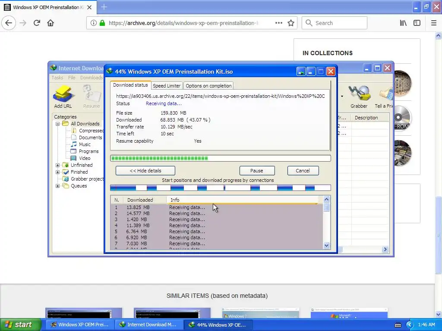This screenshot has width=442, height=331.
Task: Open the Windows Start menu
Action: click(20, 325)
